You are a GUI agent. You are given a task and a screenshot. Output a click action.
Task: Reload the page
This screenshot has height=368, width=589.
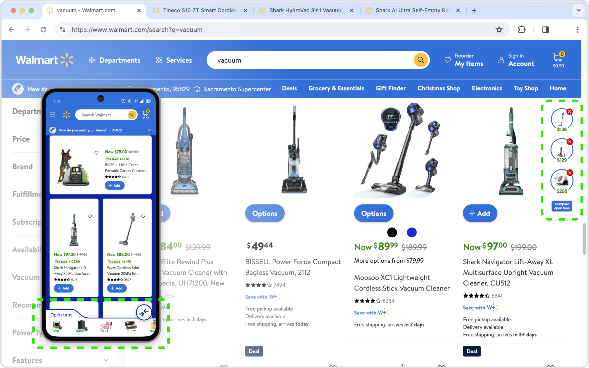pos(43,30)
